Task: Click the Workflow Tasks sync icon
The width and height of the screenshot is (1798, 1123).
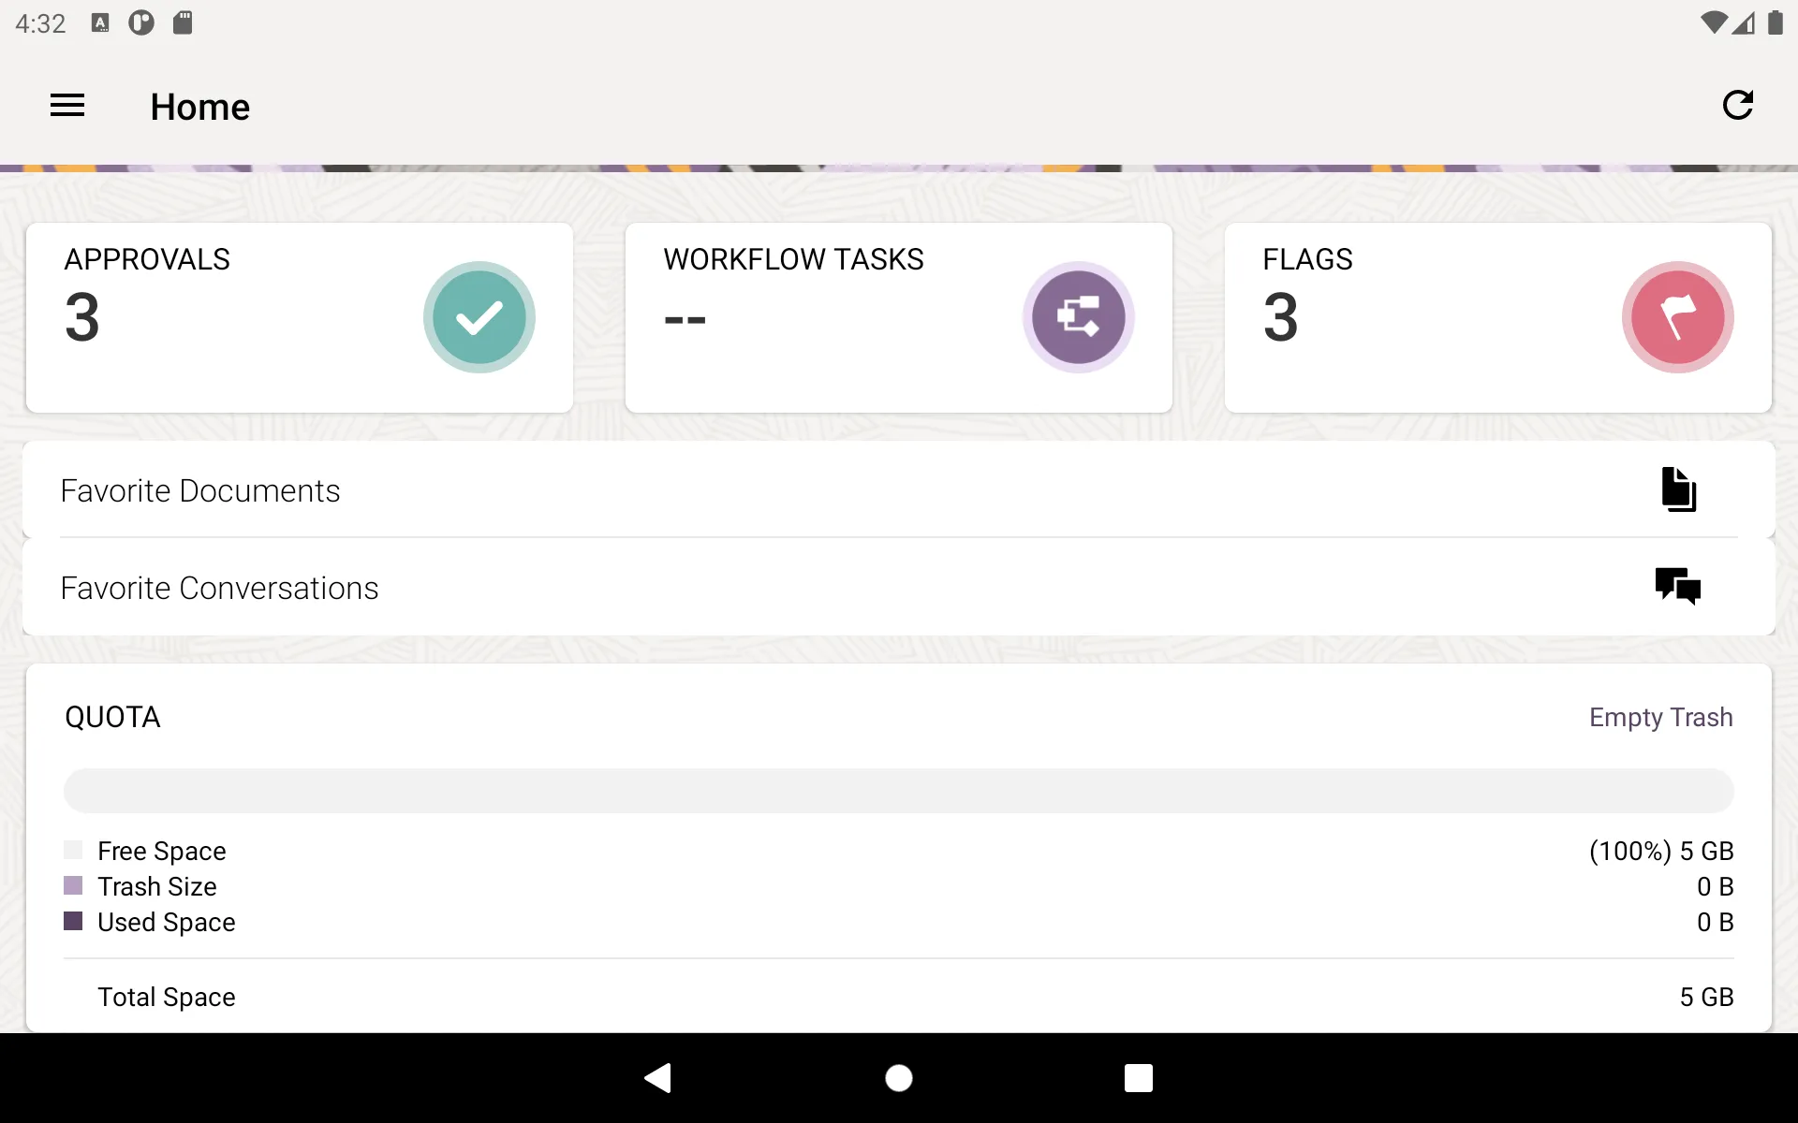Action: tap(1078, 317)
